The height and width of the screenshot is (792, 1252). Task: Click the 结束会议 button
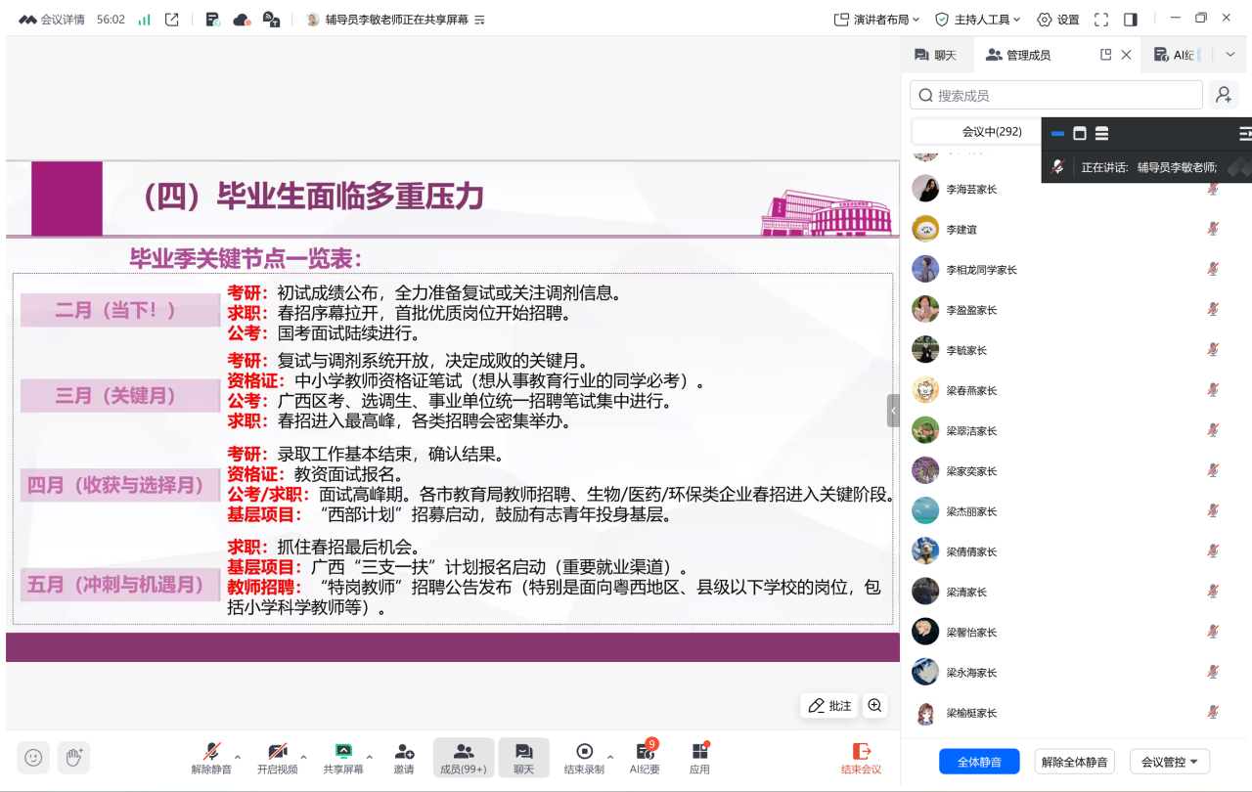point(861,758)
